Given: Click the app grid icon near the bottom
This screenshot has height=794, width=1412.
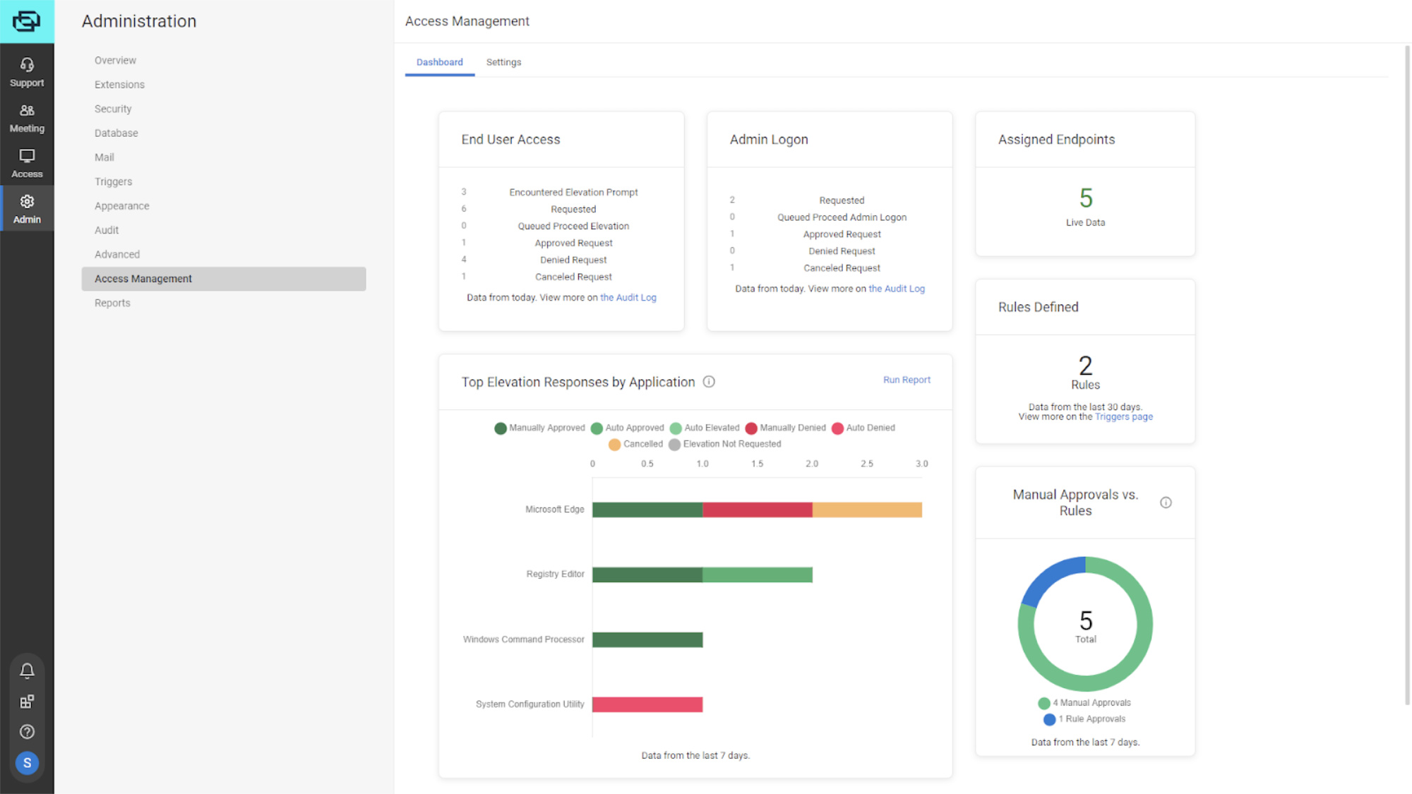Looking at the screenshot, I should tap(27, 701).
